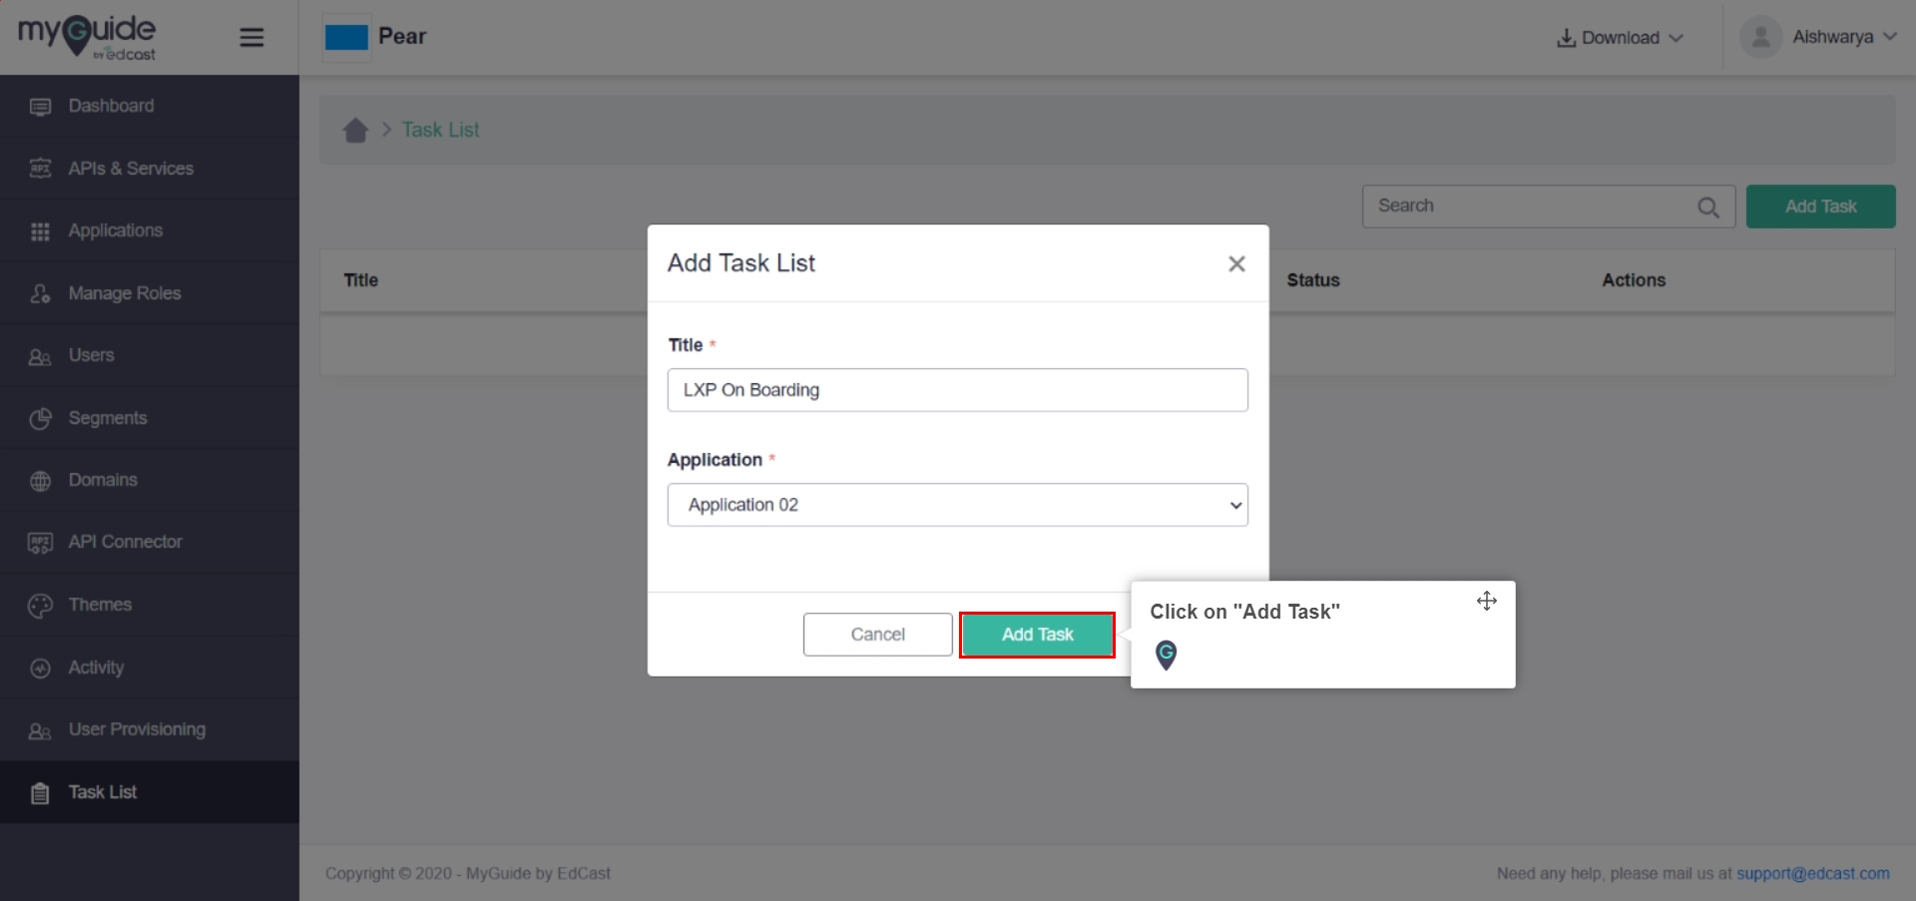Click the blue Pear organization thumbnail
Screen dimensions: 1916x901
[346, 38]
